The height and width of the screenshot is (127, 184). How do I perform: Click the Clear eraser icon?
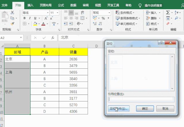[168, 24]
